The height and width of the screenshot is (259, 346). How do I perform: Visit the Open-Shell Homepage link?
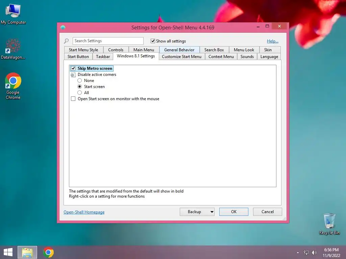tap(84, 212)
